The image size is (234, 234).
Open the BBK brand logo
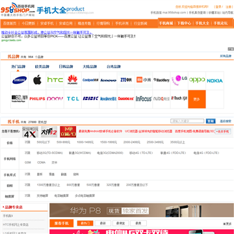[x=90, y=99]
